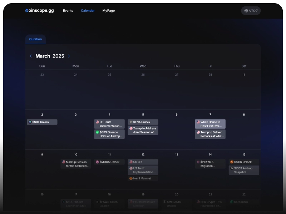Select date 16 in the calendar
Viewport: 286px width, 214px height.
(x=42, y=194)
